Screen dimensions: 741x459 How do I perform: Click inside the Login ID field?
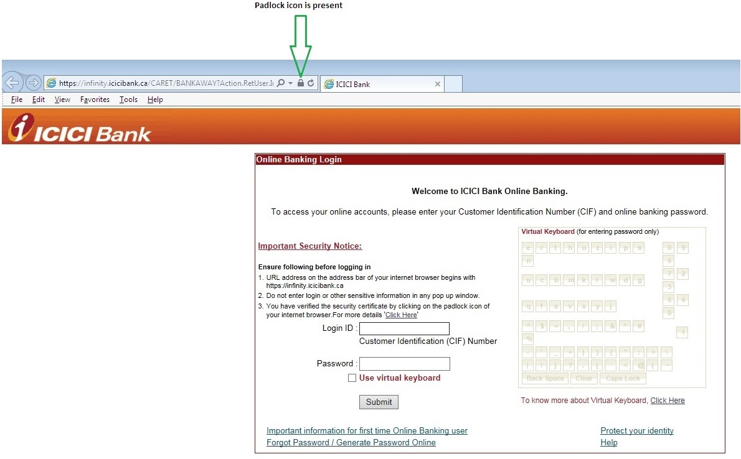point(404,328)
